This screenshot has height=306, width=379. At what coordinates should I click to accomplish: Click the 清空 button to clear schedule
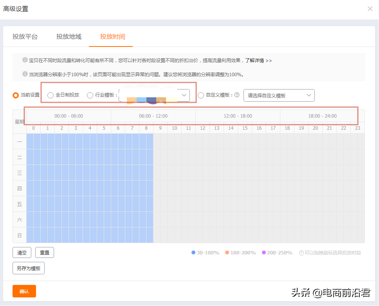22,252
